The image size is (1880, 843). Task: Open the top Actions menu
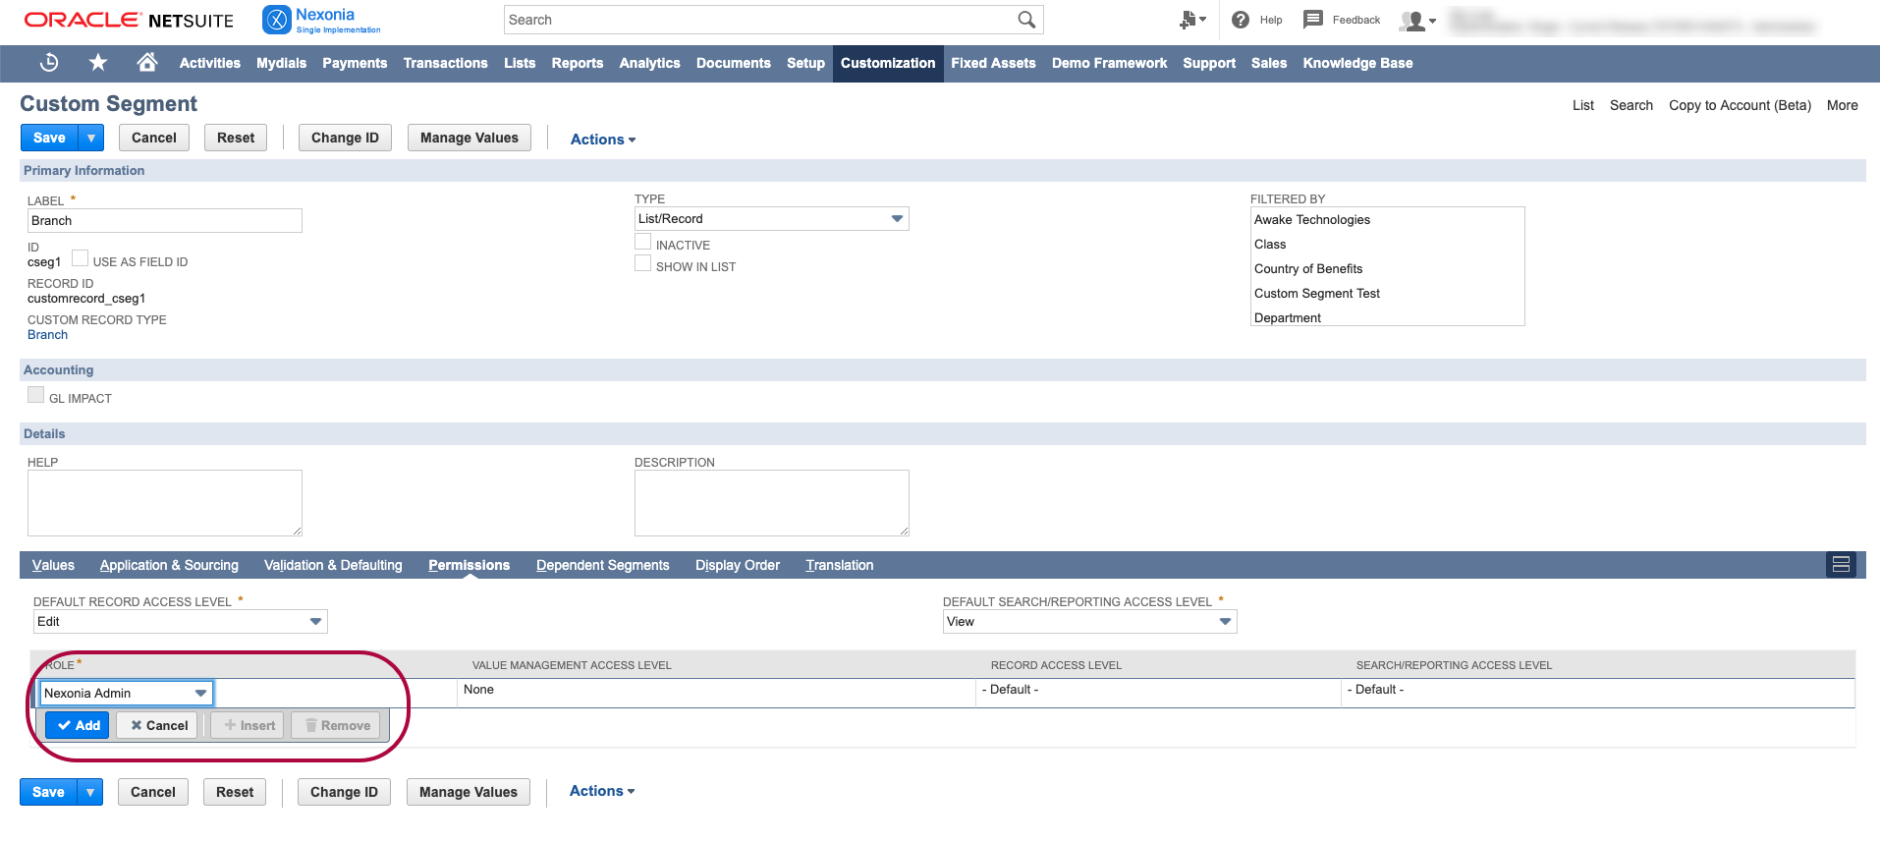[603, 140]
